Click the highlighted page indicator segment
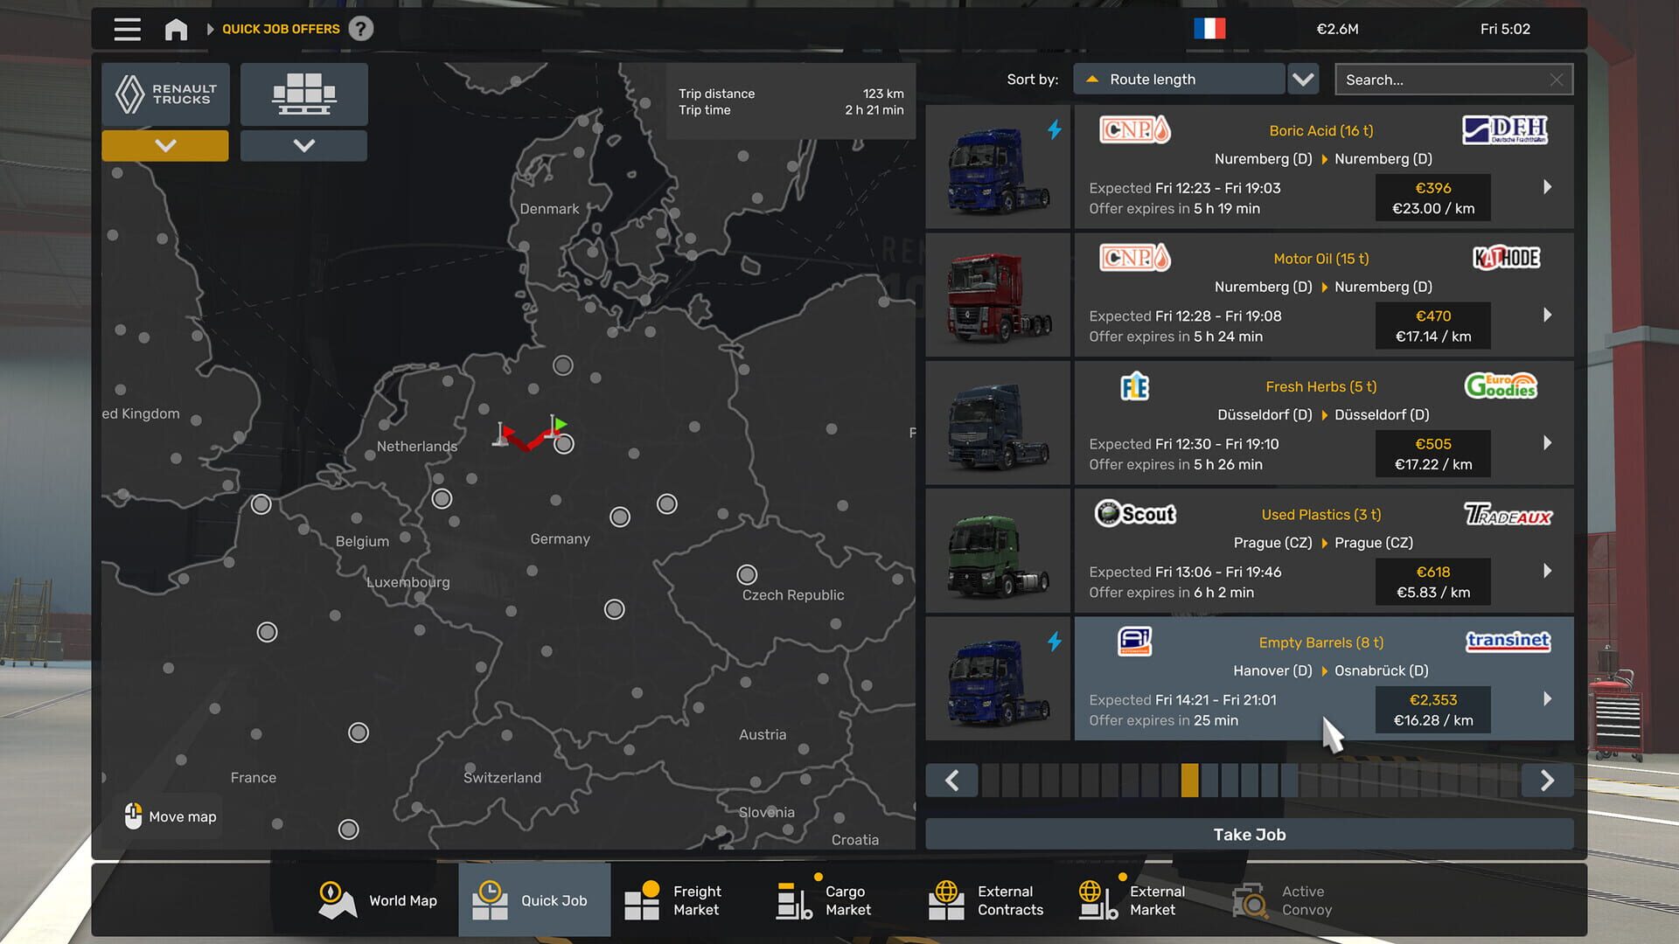 point(1189,780)
